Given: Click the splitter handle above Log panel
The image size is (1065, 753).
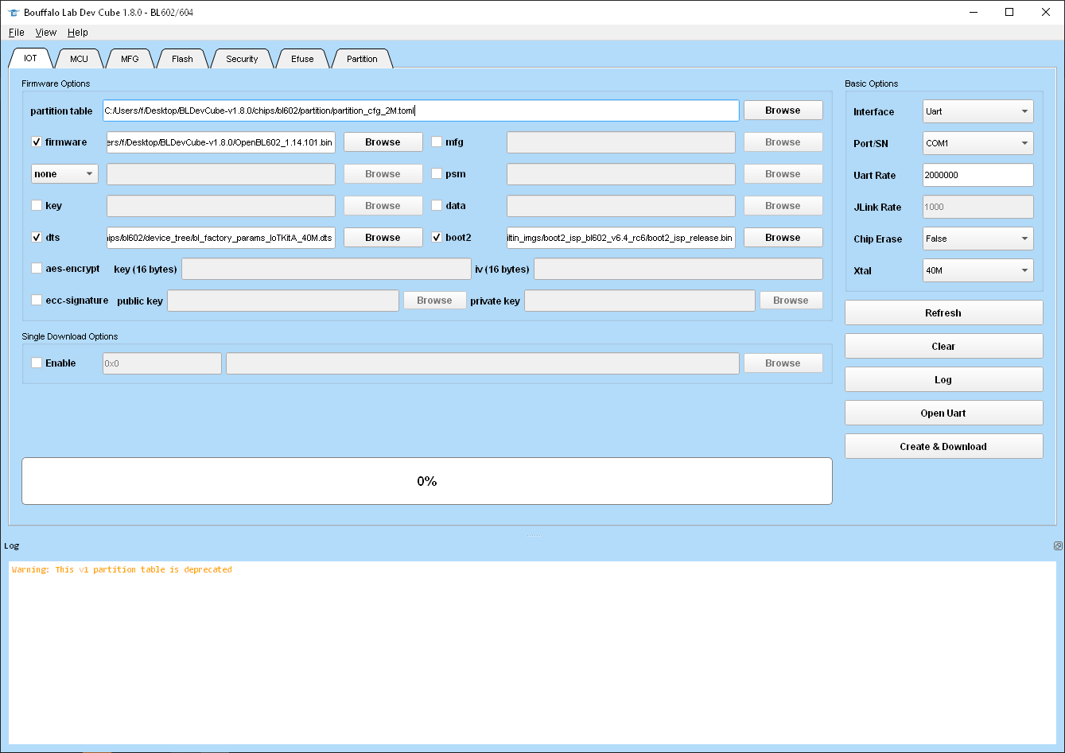Looking at the screenshot, I should pyautogui.click(x=533, y=535).
